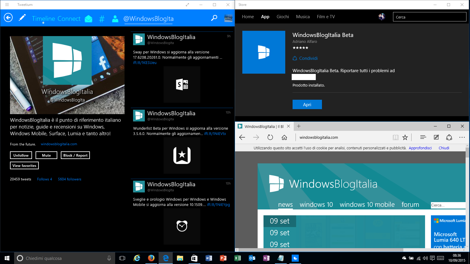470x264 pixels.
Task: Open Musica section in Store
Action: [x=303, y=17]
